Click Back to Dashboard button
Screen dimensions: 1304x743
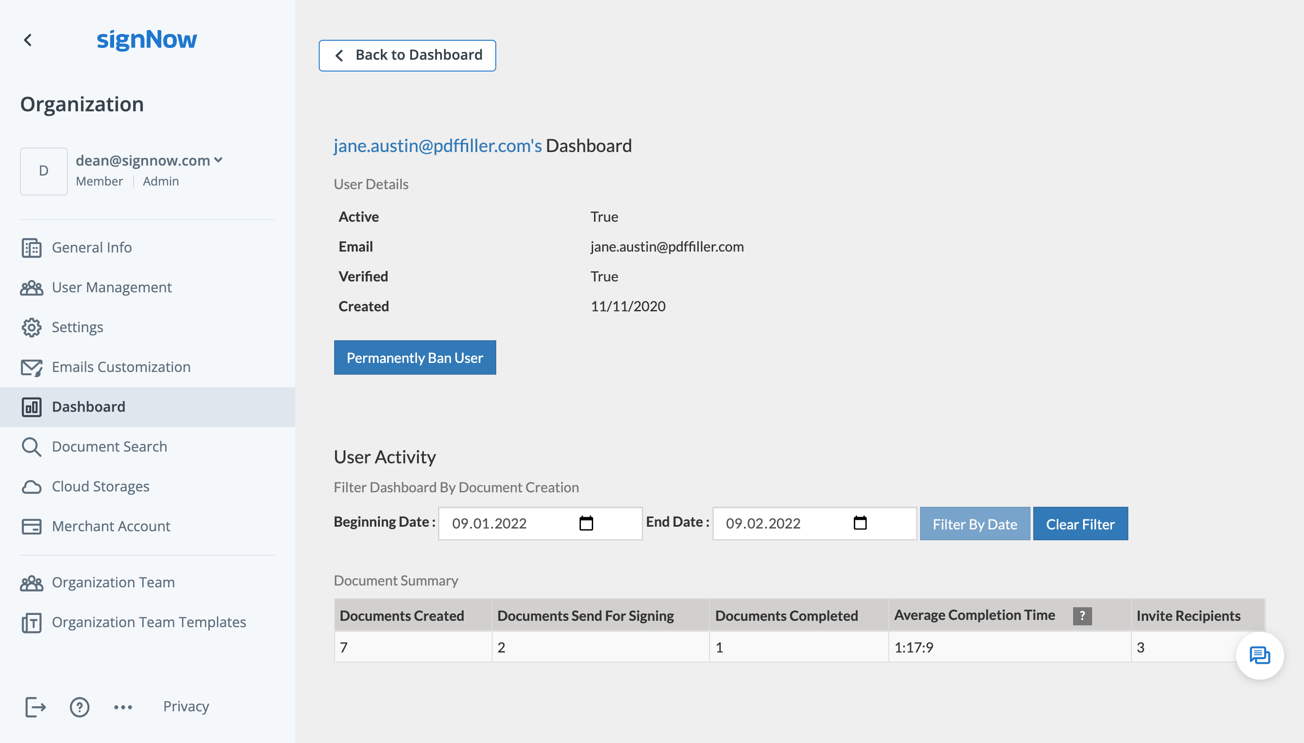(x=407, y=55)
